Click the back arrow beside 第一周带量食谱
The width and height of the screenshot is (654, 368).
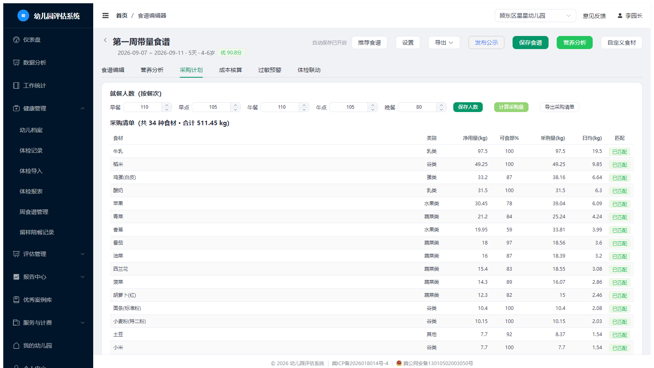click(x=105, y=40)
